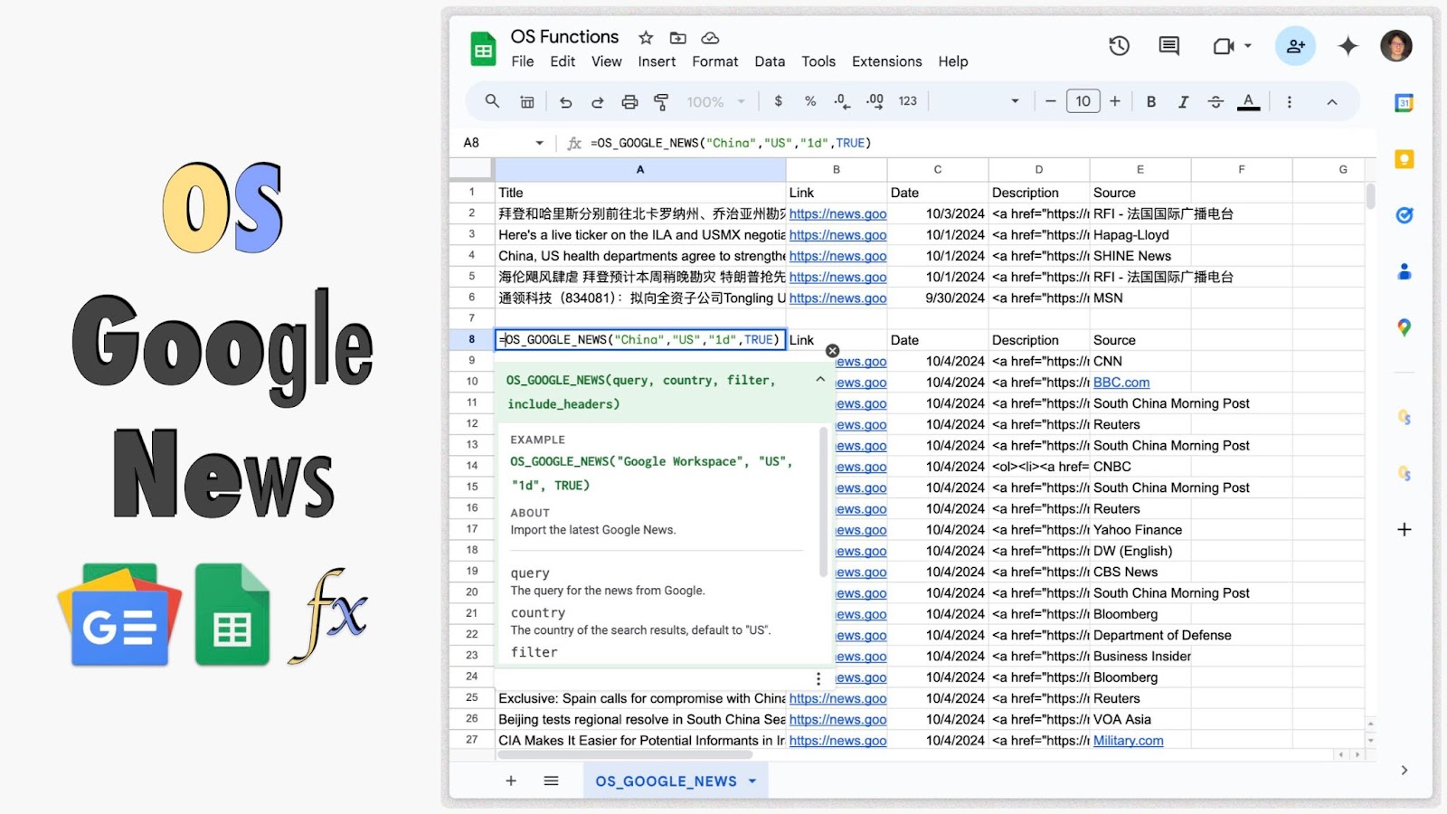This screenshot has width=1447, height=814.
Task: Undo the last action
Action: [566, 102]
